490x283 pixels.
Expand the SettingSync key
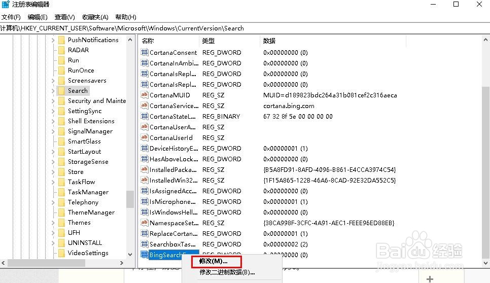53,111
